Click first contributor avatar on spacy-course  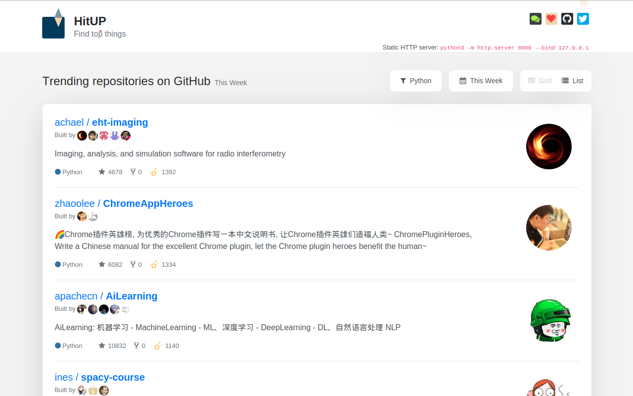point(82,391)
